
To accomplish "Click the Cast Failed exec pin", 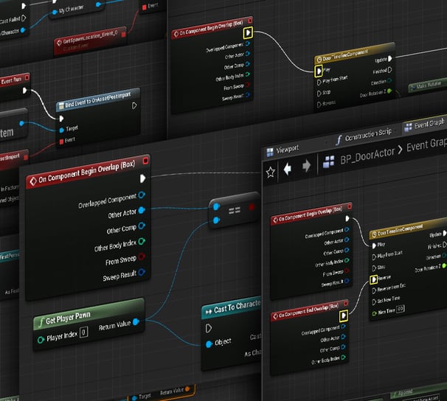I will tap(24, 18).
